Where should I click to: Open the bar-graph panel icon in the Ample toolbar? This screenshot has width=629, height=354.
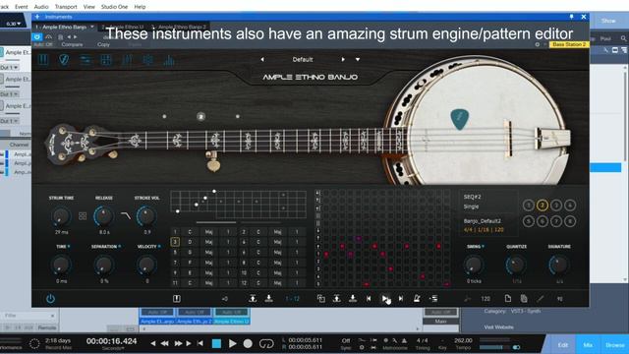click(x=168, y=61)
